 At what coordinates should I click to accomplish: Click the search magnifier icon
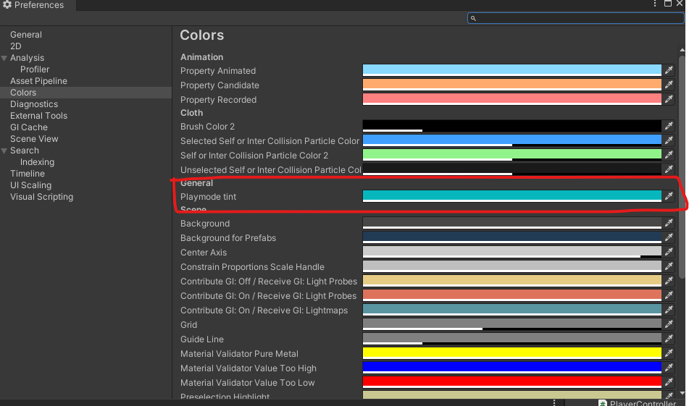point(473,18)
